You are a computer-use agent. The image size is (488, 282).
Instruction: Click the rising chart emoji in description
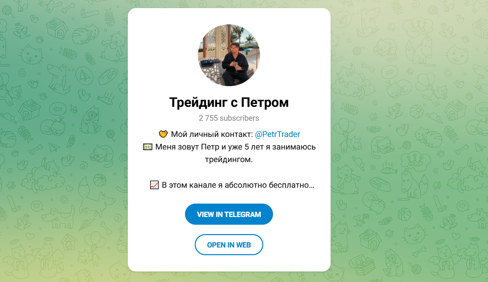click(x=154, y=185)
